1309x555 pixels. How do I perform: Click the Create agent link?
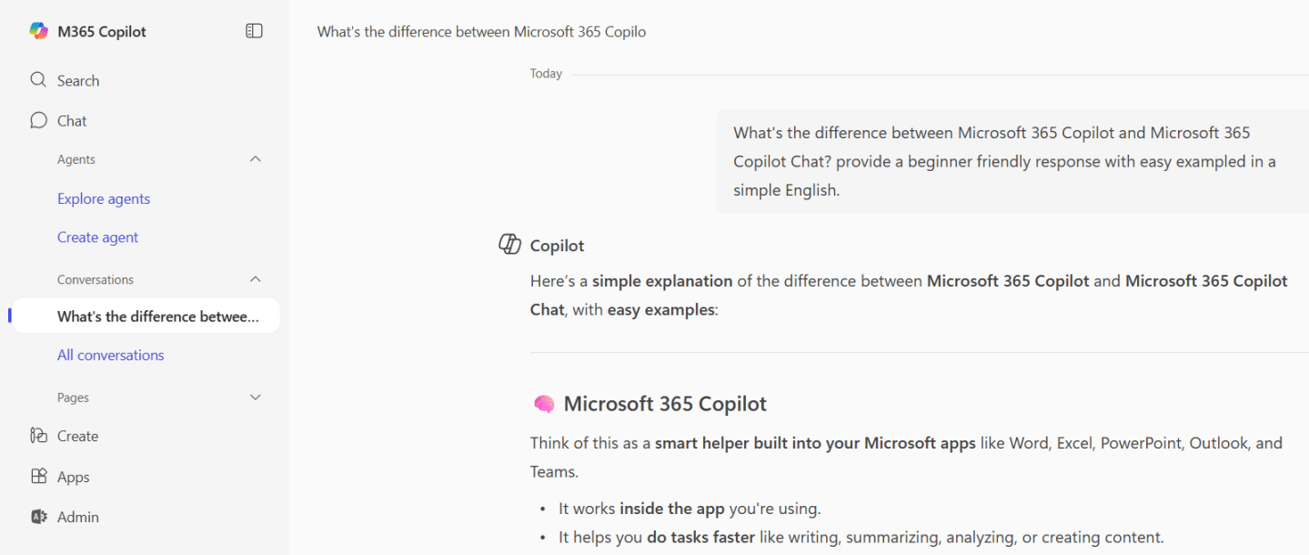[97, 237]
